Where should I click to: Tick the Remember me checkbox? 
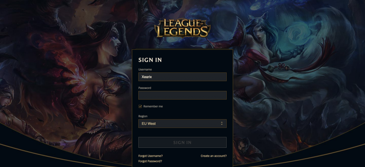[140, 107]
